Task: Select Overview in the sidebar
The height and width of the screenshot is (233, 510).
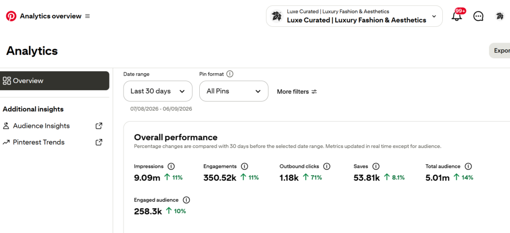Action: point(55,81)
